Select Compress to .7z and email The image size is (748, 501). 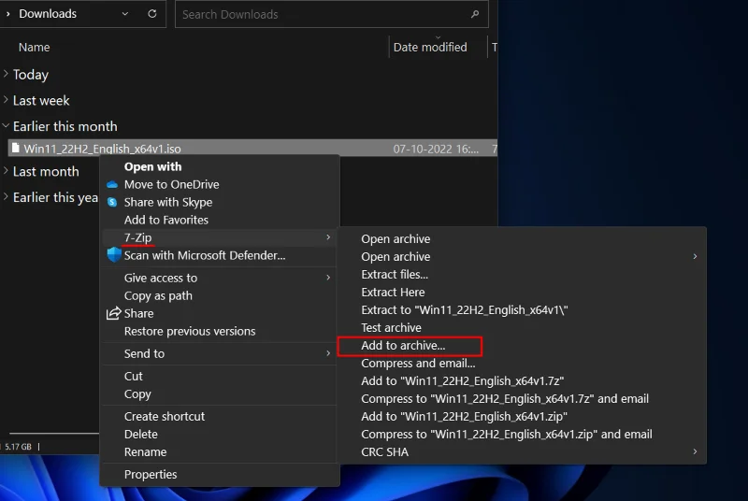pos(505,398)
